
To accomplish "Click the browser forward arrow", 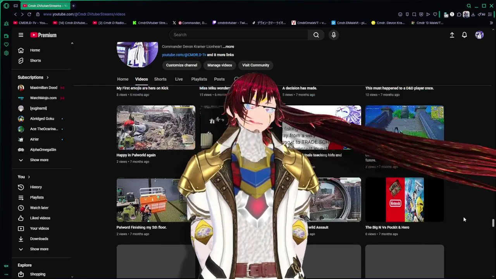I will 22,14.
